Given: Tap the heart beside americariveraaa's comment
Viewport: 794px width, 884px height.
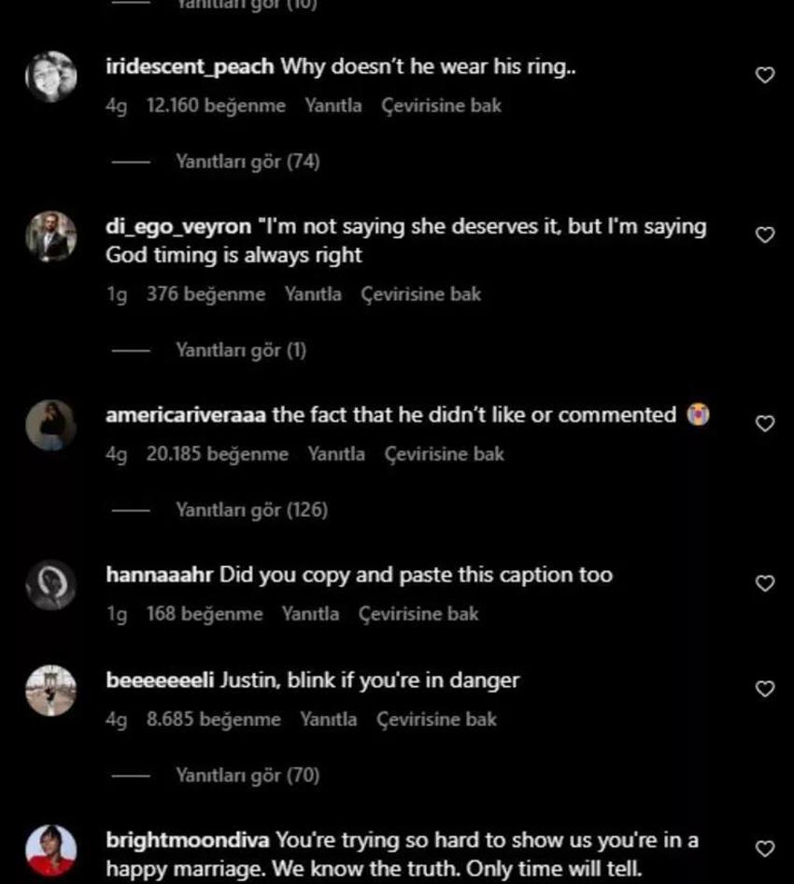Looking at the screenshot, I should click(x=765, y=423).
